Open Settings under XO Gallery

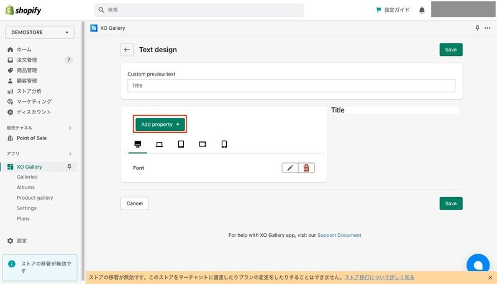point(27,208)
